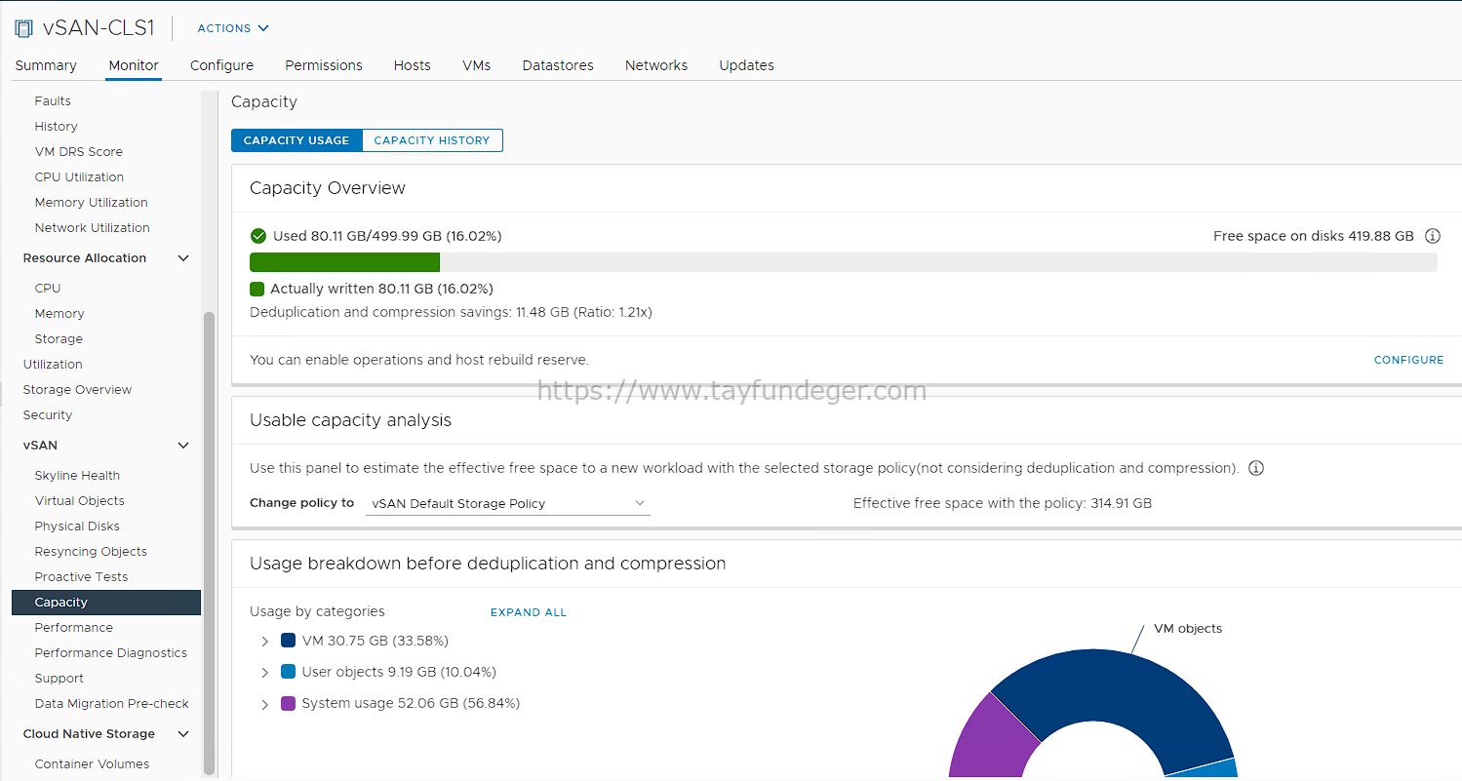Open the Monitor tab
The image size is (1462, 781).
click(134, 65)
